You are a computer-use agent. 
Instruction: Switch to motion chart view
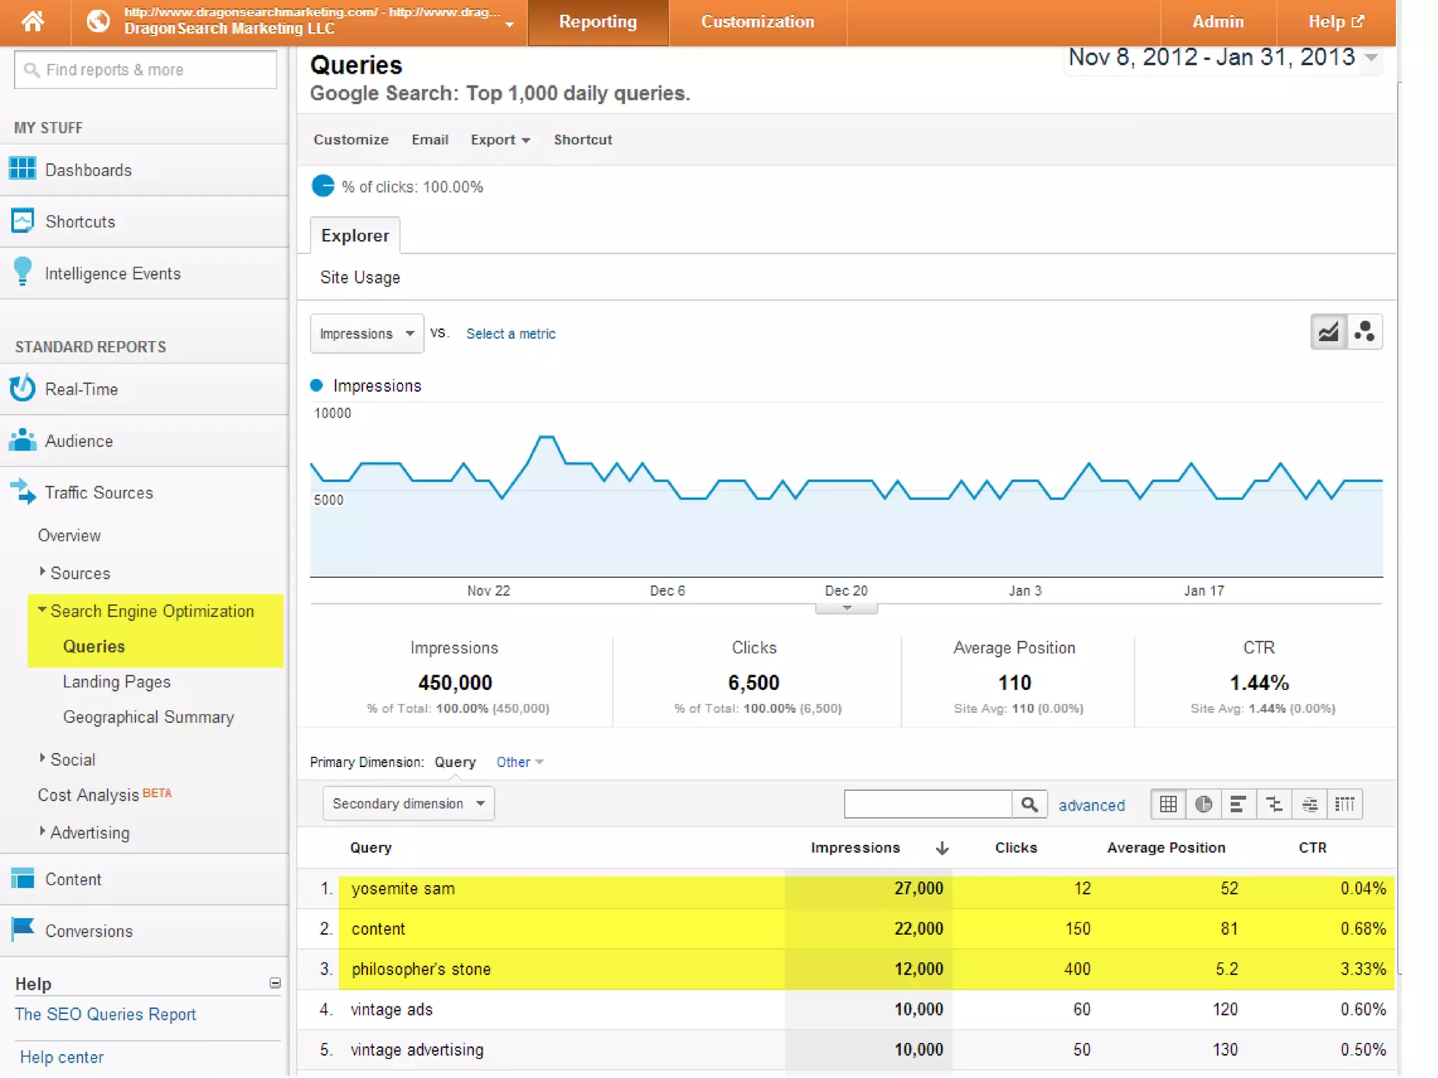1364,332
